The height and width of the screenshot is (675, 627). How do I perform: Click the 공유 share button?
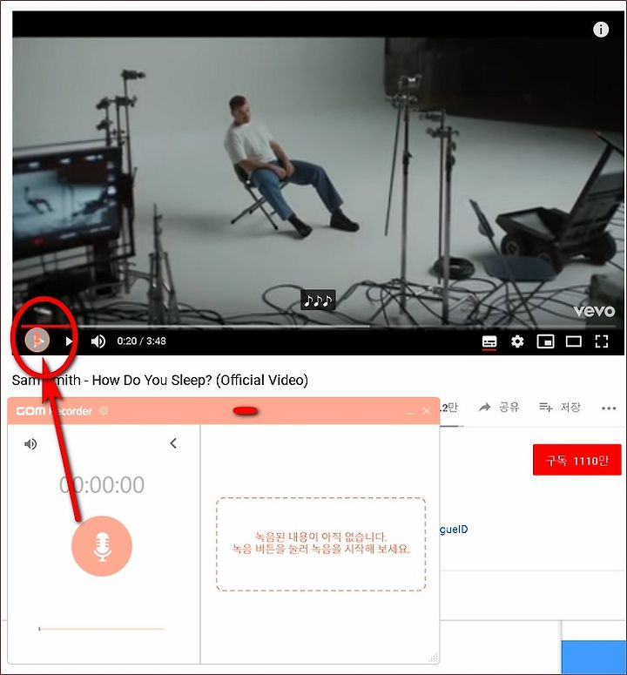[499, 407]
